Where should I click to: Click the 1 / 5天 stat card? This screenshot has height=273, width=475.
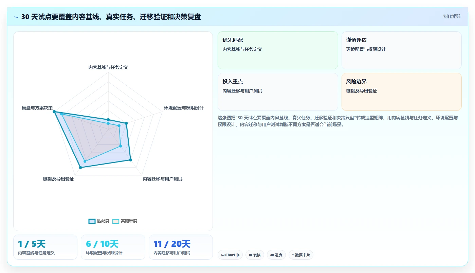[45, 247]
